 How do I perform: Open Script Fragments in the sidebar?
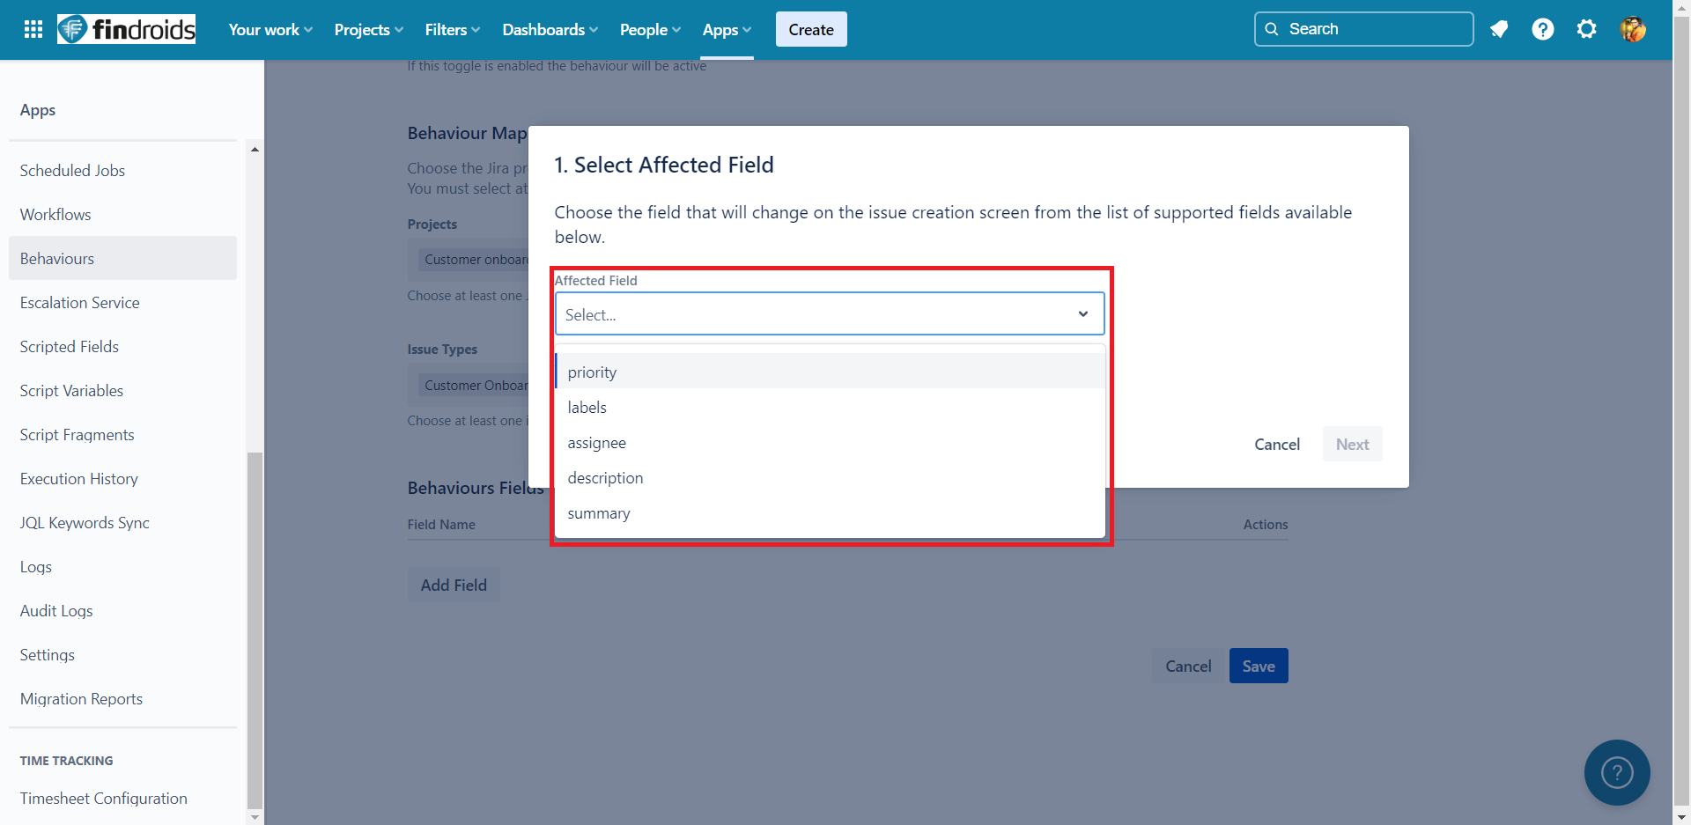(122, 434)
